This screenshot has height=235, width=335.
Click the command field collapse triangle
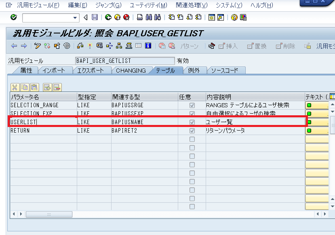[86, 17]
